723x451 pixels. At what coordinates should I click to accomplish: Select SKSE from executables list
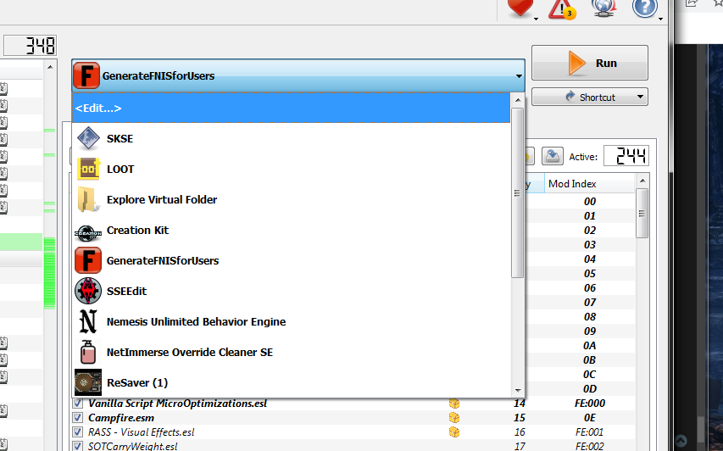pos(291,138)
